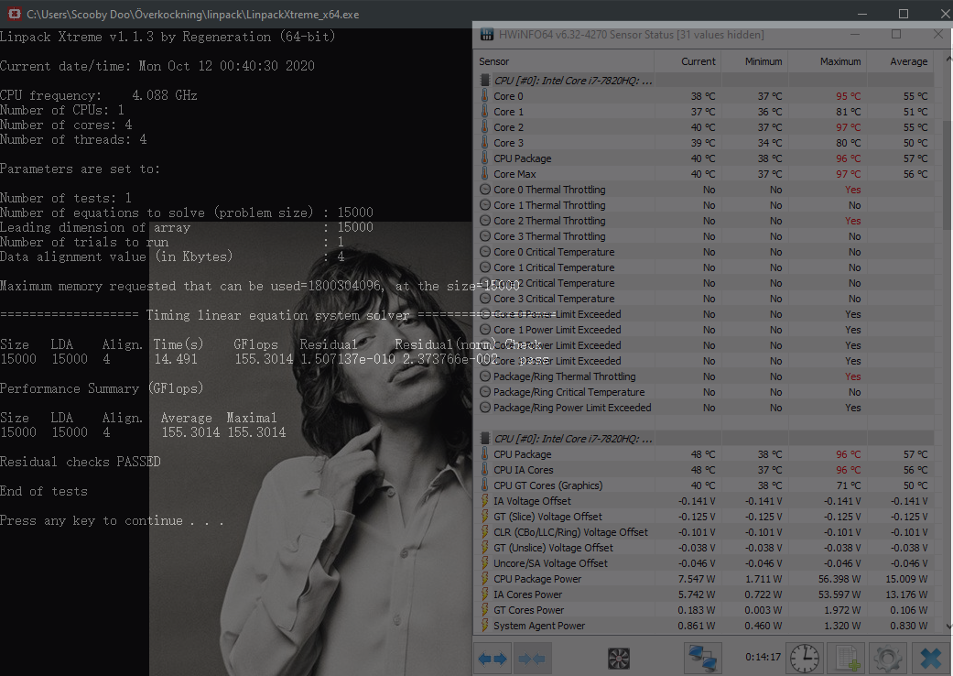Select the Package/Ring Critical Temperature row
This screenshot has width=953, height=676.
(704, 392)
